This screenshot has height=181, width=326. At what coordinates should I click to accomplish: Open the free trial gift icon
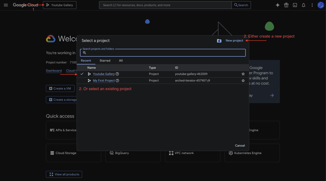coord(286,5)
